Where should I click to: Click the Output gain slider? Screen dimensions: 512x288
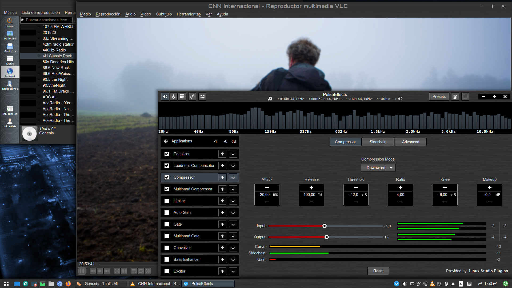pyautogui.click(x=326, y=237)
